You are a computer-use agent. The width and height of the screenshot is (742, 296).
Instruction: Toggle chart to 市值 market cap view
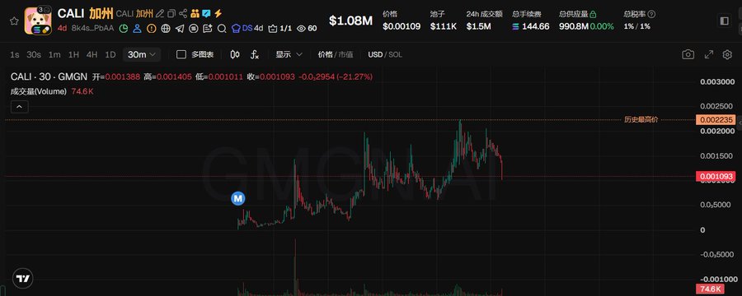coord(345,55)
